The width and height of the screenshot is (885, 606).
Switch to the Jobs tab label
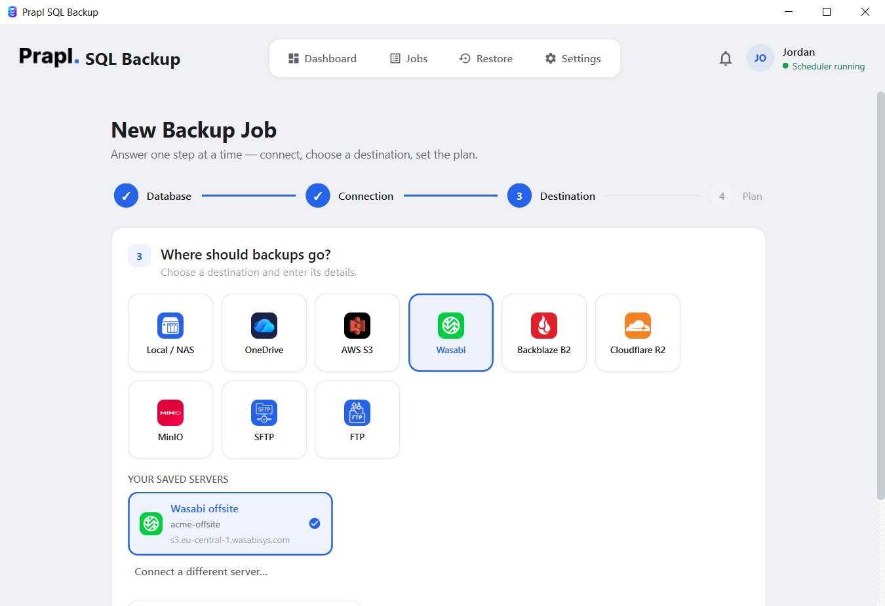click(417, 58)
